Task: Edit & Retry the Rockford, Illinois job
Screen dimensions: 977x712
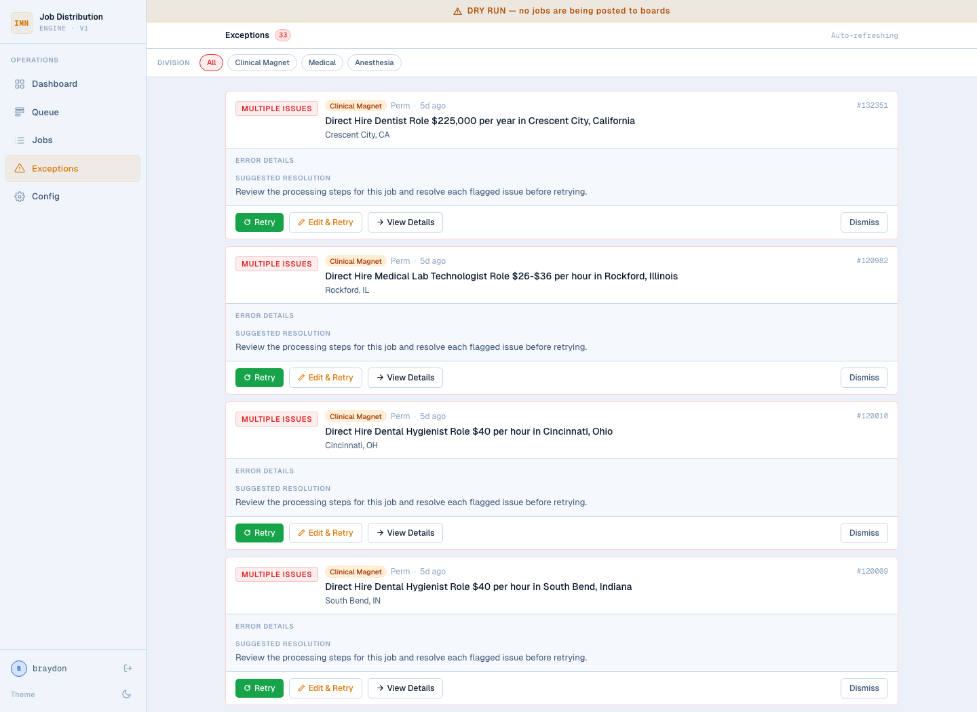Action: point(326,378)
